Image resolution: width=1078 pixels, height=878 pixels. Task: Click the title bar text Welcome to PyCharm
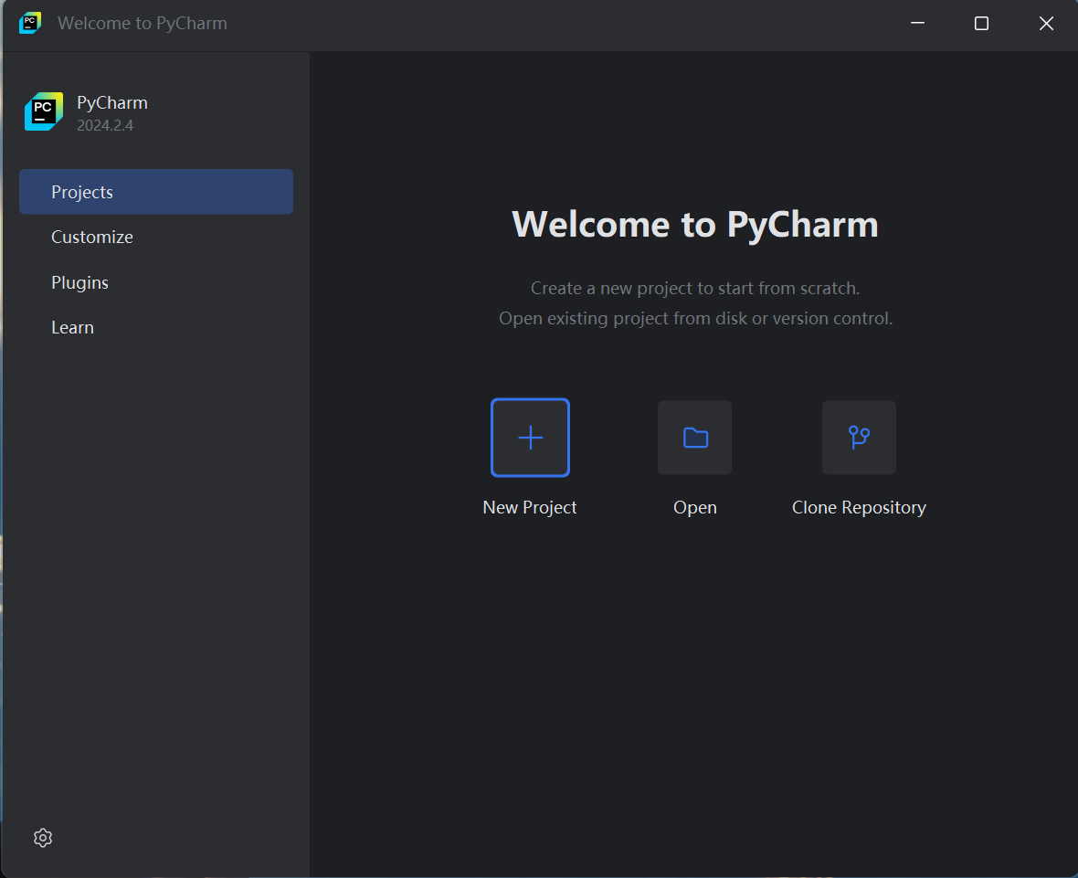143,24
